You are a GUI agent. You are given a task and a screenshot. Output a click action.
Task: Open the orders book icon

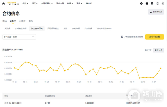[x=152, y=4]
